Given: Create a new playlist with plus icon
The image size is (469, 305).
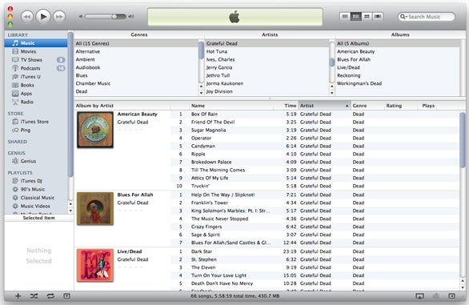Looking at the screenshot, I should [18, 296].
